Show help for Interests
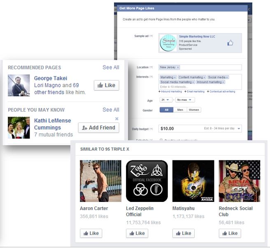Viewport: 270px width, 248px height. [151, 77]
